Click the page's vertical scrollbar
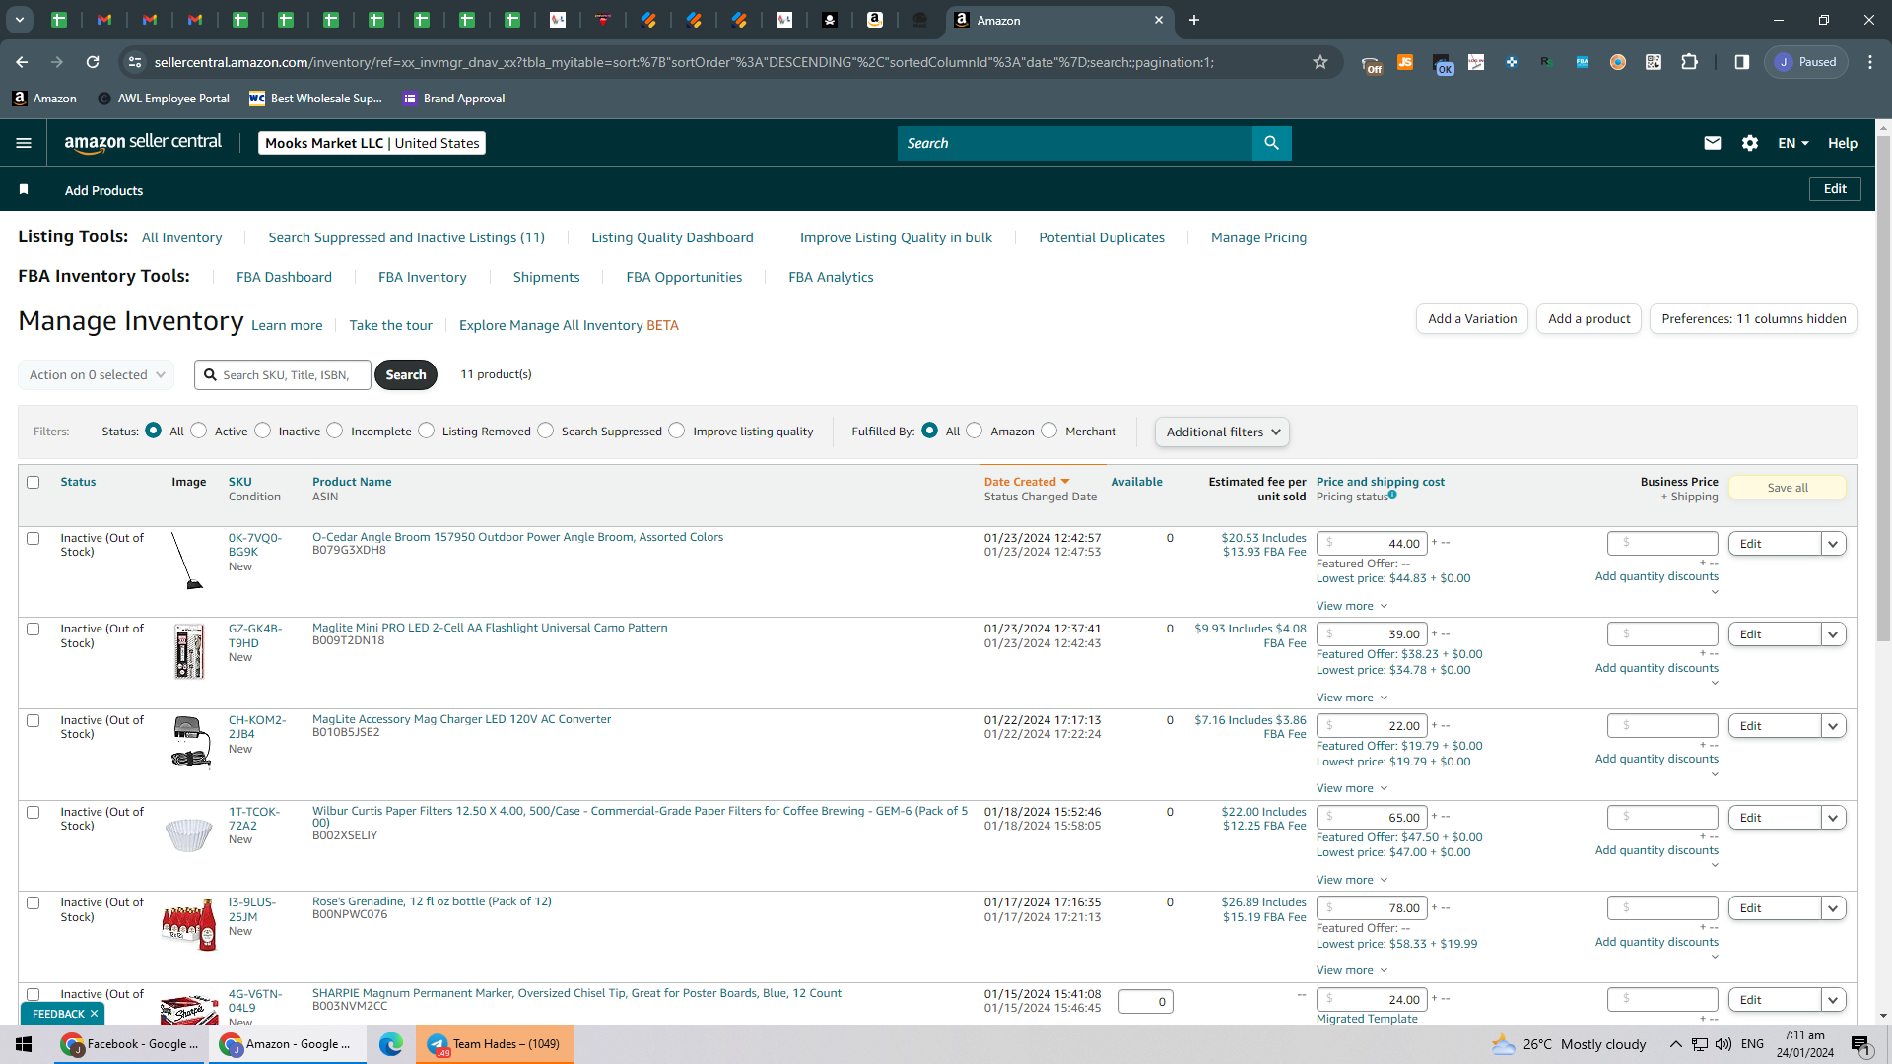 [x=1883, y=389]
